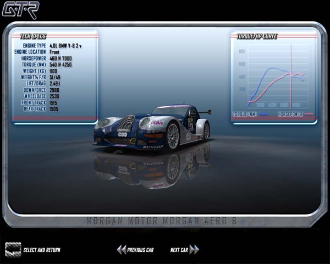Click the blue Torque legend line
This screenshot has width=330, height=264.
(263, 114)
